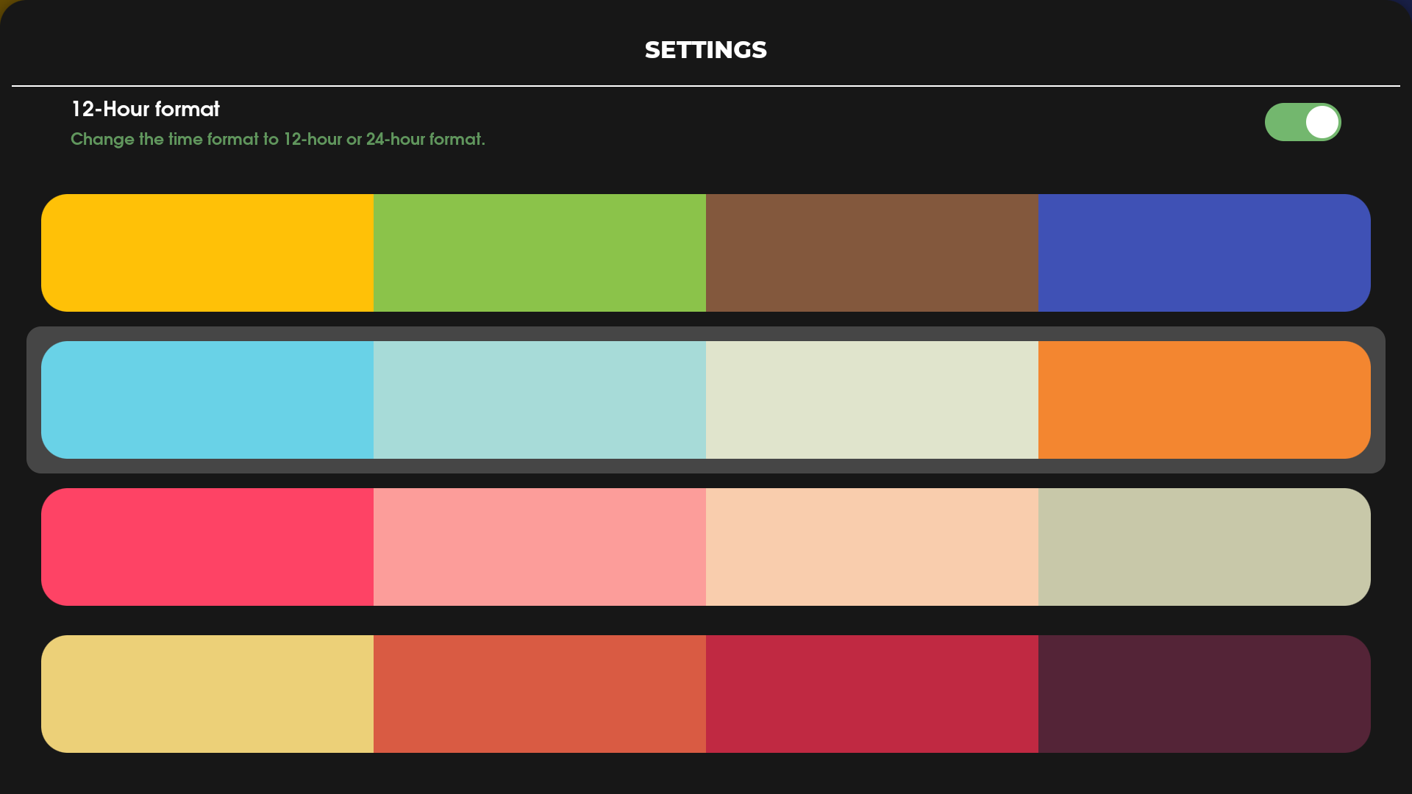Pick the peach swatch in third palette
Image resolution: width=1412 pixels, height=794 pixels.
tap(872, 547)
